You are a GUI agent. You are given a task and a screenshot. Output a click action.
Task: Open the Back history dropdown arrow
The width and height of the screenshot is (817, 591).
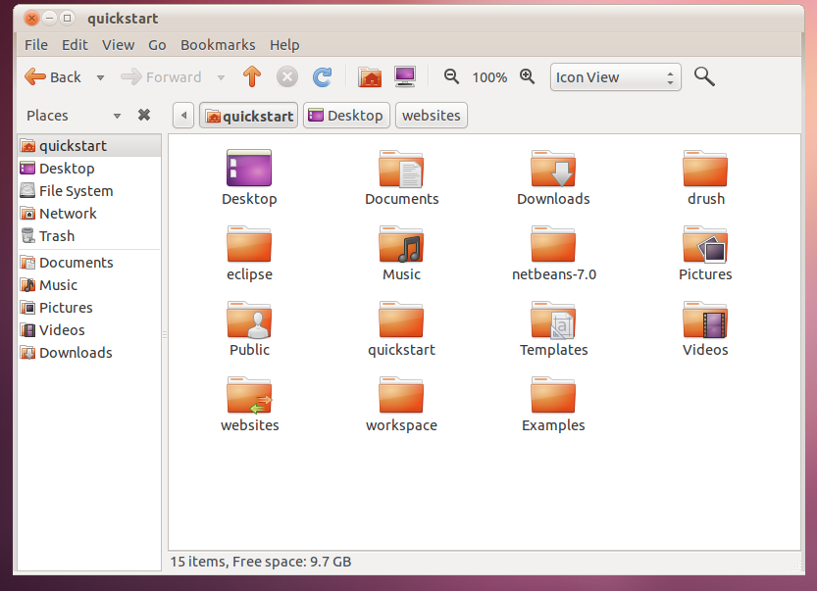101,77
